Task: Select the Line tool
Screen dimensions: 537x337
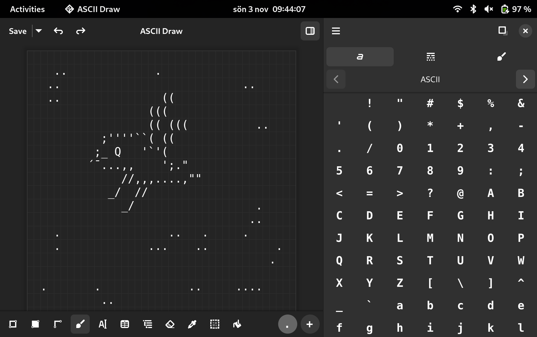Action: tap(58, 324)
